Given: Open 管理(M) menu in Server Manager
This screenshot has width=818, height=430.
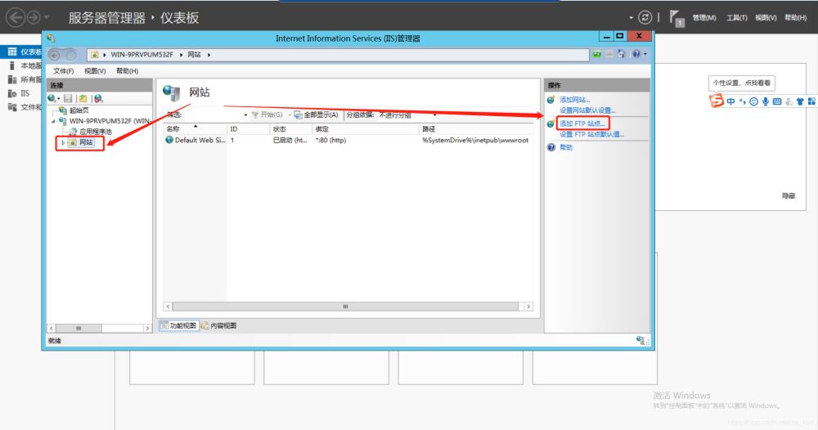Looking at the screenshot, I should pos(704,18).
